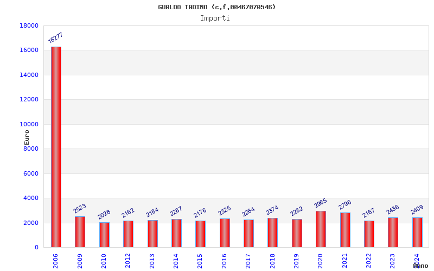Click the 2014 x-axis year label
This screenshot has width=434, height=271.
176,261
